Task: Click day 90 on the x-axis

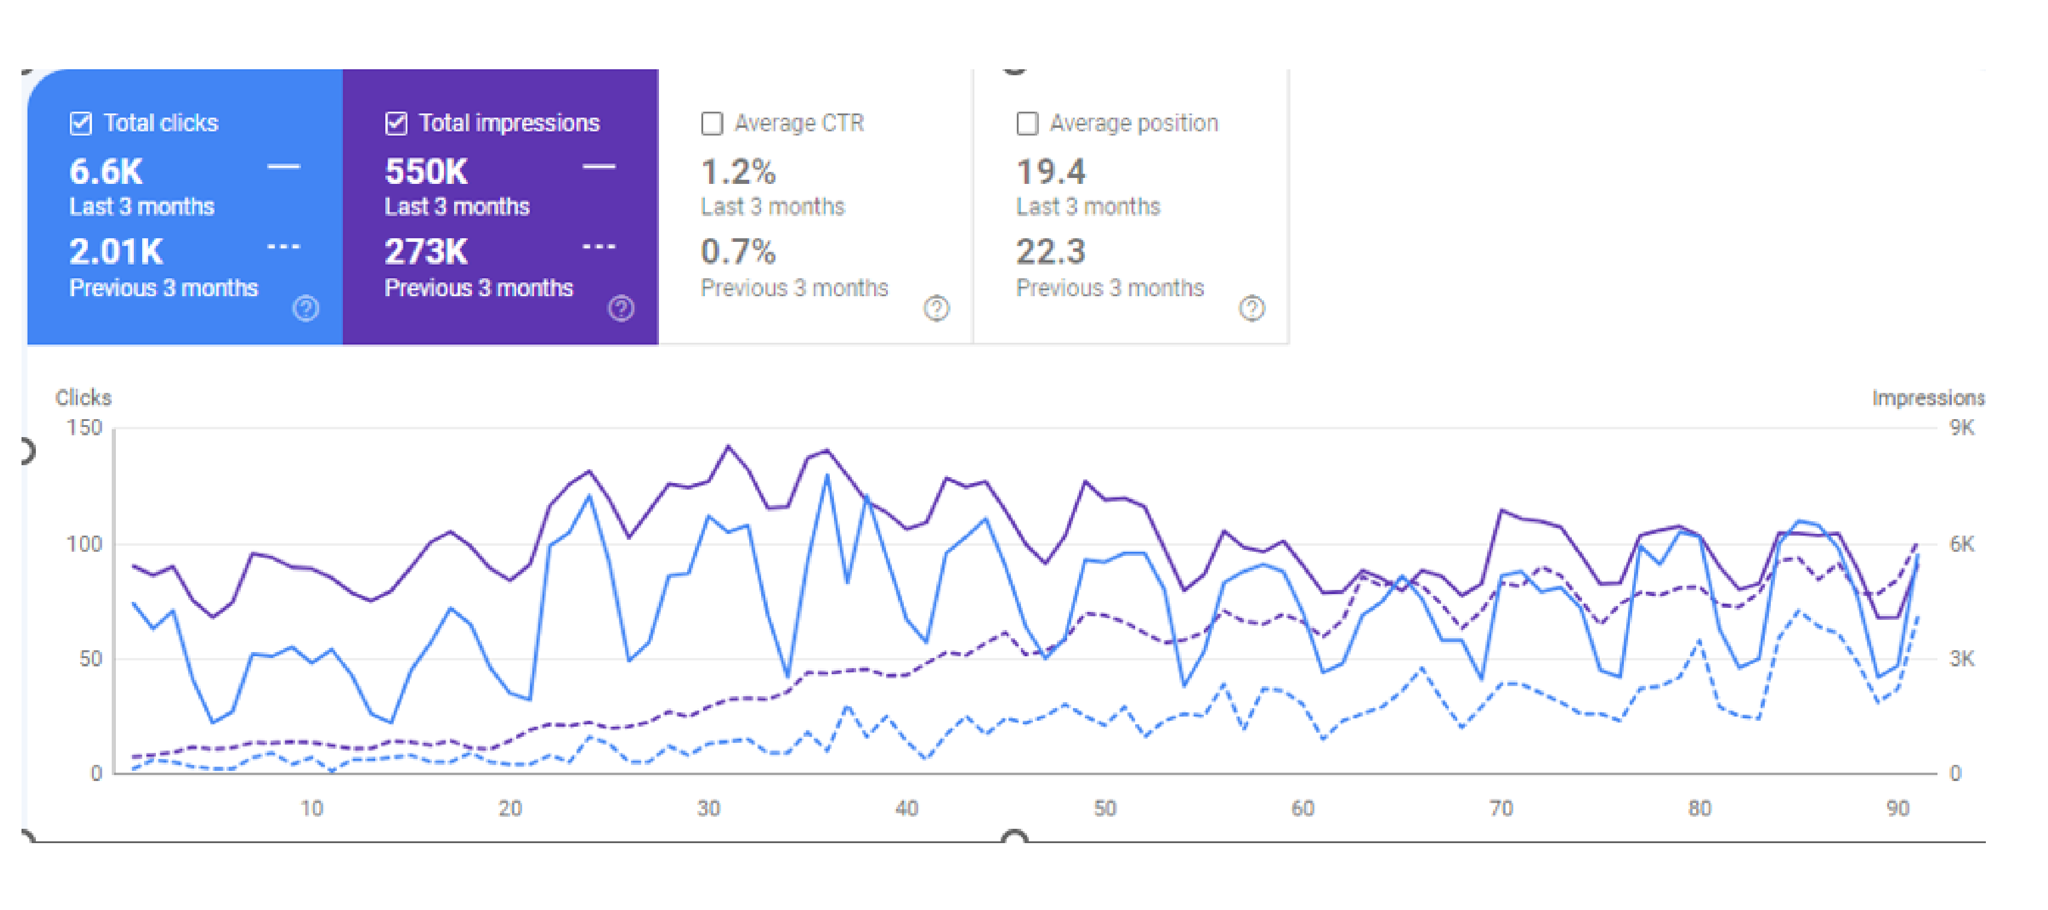Action: pyautogui.click(x=1897, y=808)
